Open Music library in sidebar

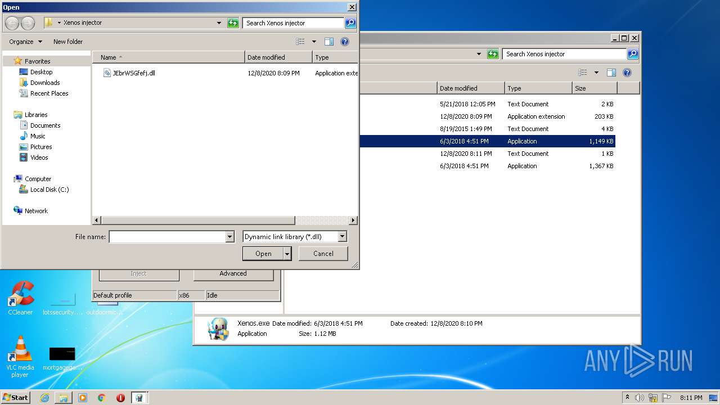point(38,136)
